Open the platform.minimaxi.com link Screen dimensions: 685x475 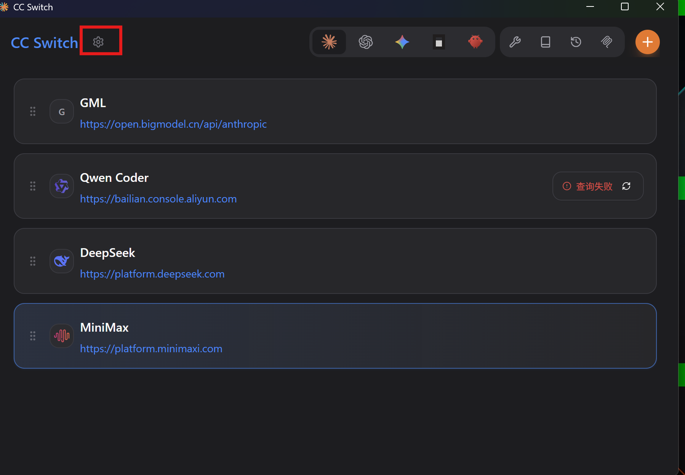151,349
